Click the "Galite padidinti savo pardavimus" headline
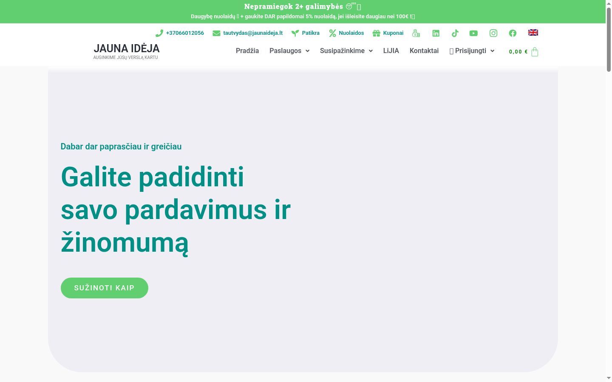The width and height of the screenshot is (612, 382). (176, 210)
